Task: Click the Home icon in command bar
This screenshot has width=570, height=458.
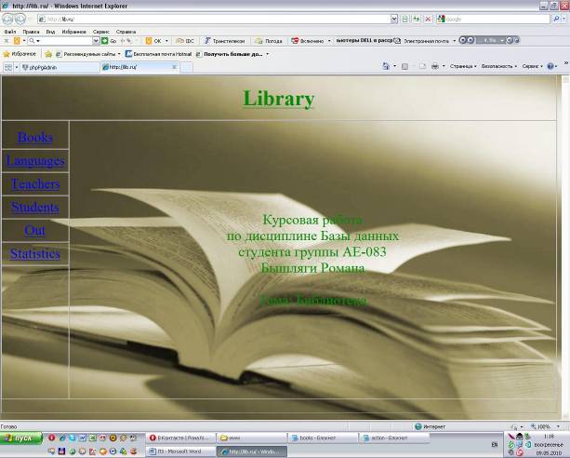Action: (x=385, y=66)
